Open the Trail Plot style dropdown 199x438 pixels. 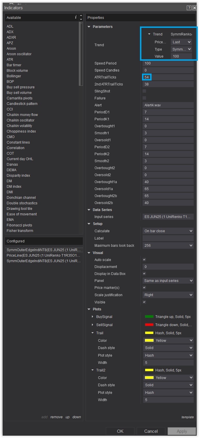(168, 355)
